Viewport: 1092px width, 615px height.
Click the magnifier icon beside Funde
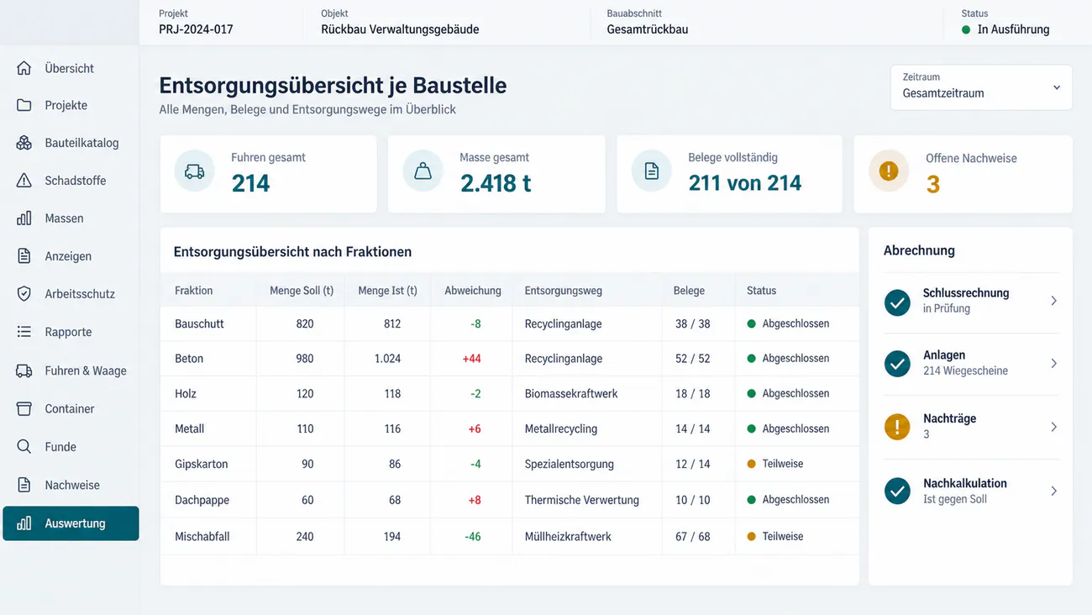pos(24,447)
